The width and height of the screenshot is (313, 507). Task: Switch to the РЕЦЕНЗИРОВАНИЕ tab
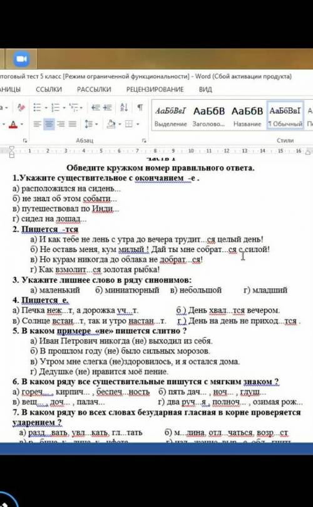coord(155,90)
